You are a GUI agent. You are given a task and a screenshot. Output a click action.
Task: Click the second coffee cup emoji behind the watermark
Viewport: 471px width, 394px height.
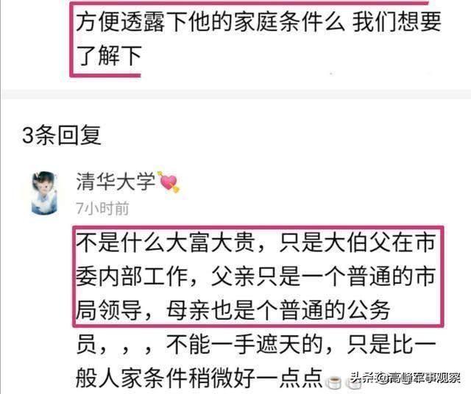pos(353,382)
